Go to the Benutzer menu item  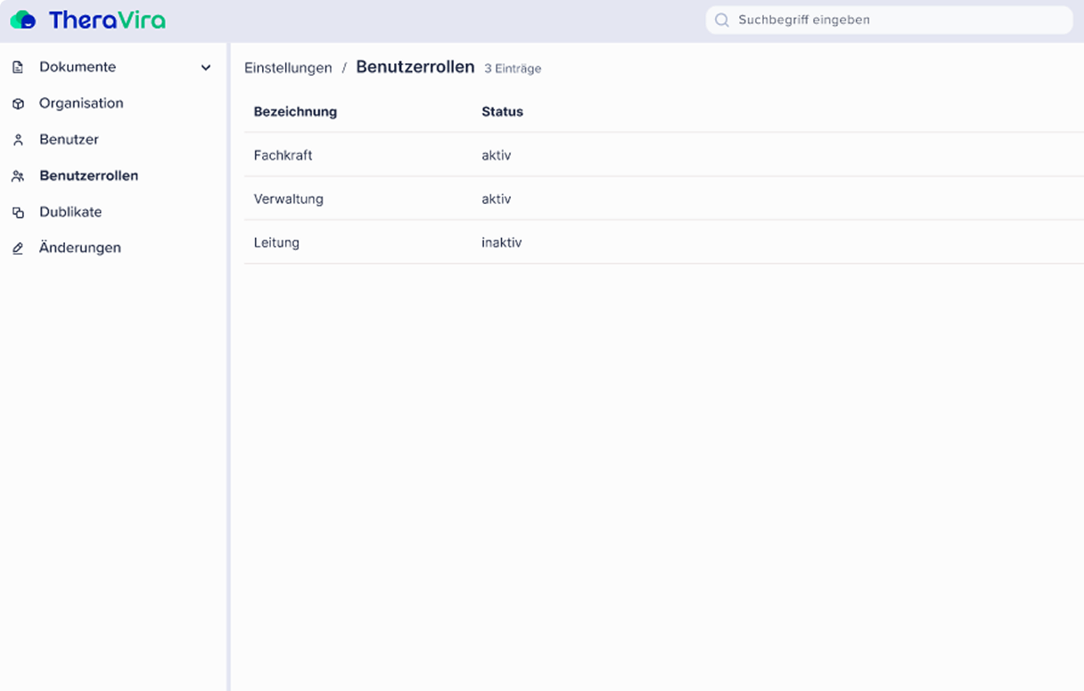click(69, 140)
